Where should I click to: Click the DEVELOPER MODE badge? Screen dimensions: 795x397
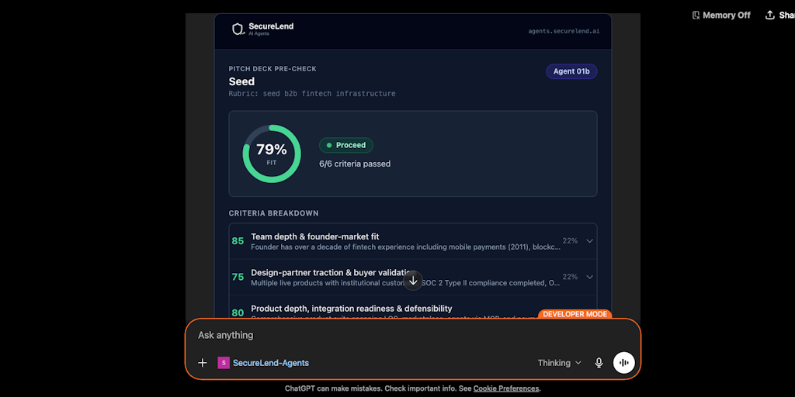point(575,314)
